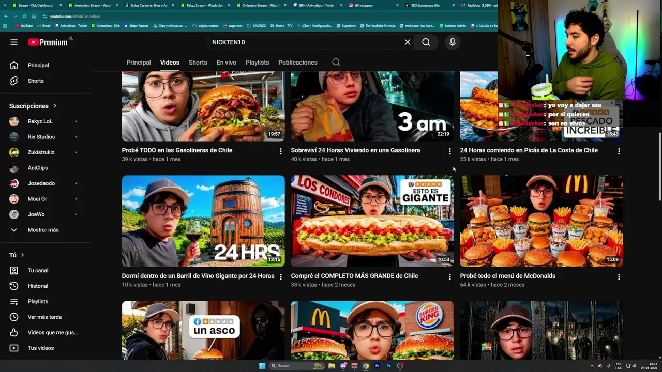
Task: Go to the Playlists channel tab
Action: (257, 63)
